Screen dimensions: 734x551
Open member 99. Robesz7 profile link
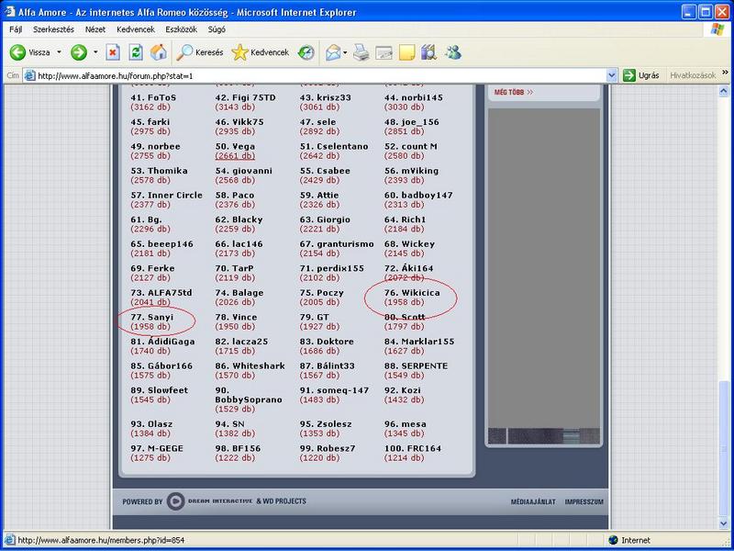[328, 448]
